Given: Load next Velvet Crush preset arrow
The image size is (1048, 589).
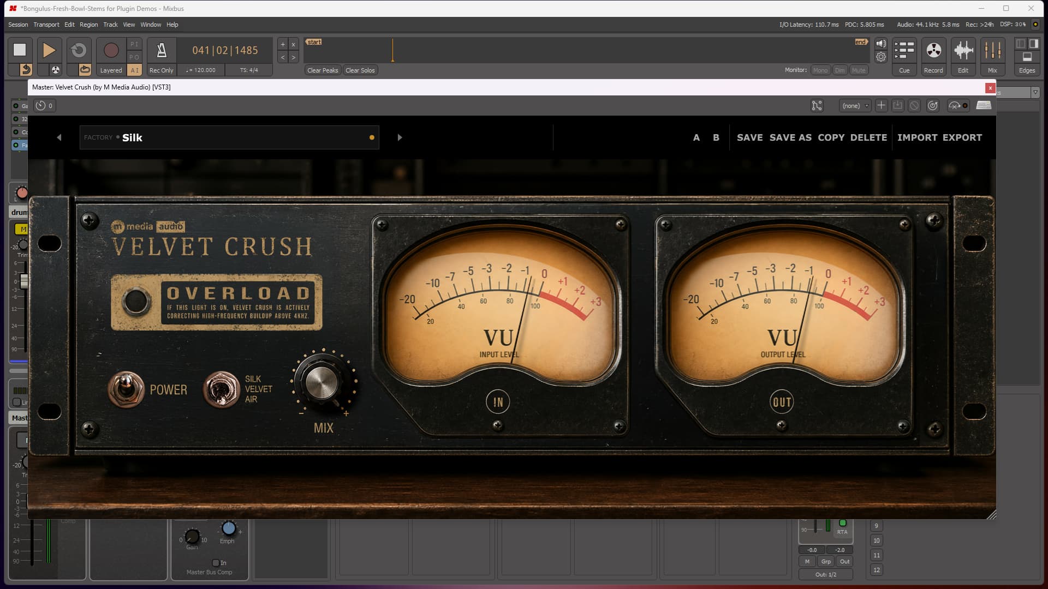Looking at the screenshot, I should coord(400,137).
